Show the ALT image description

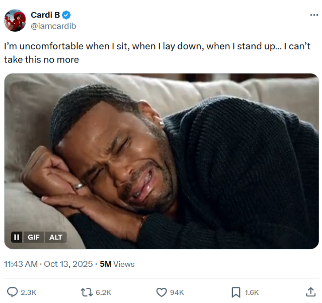tap(55, 237)
